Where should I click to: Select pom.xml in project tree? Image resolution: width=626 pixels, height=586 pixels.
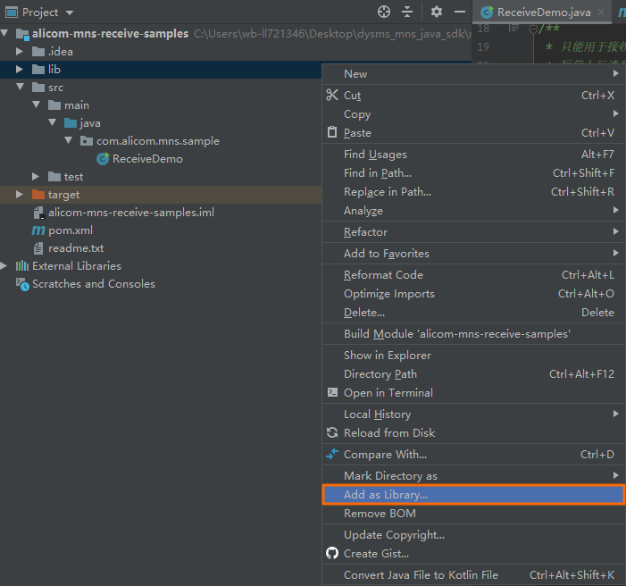(x=71, y=230)
